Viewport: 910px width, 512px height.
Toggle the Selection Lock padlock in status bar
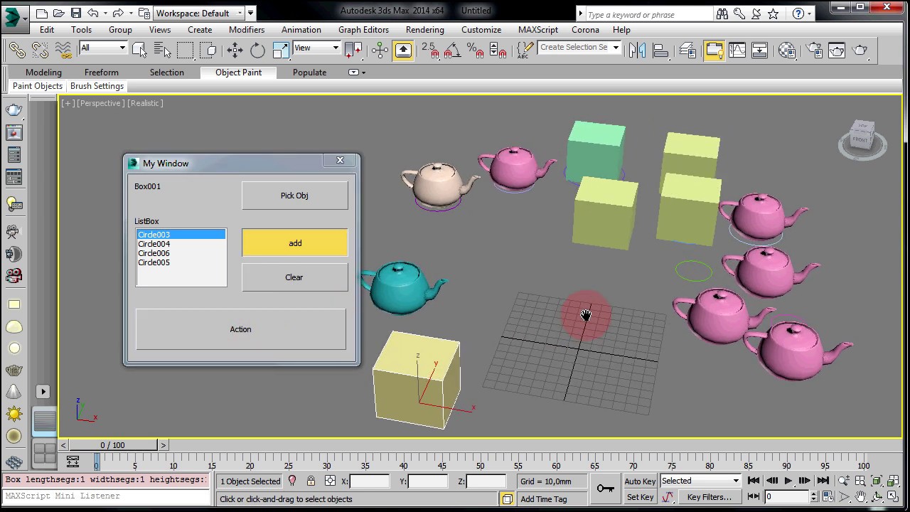(311, 481)
